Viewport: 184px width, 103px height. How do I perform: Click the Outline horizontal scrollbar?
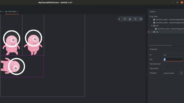pos(160,45)
